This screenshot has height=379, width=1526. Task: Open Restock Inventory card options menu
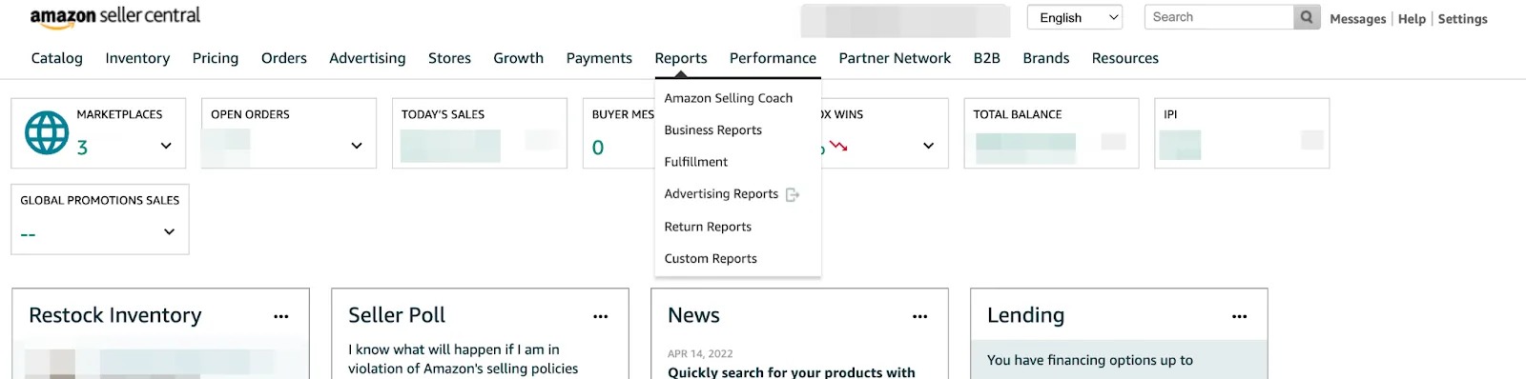pos(281,316)
